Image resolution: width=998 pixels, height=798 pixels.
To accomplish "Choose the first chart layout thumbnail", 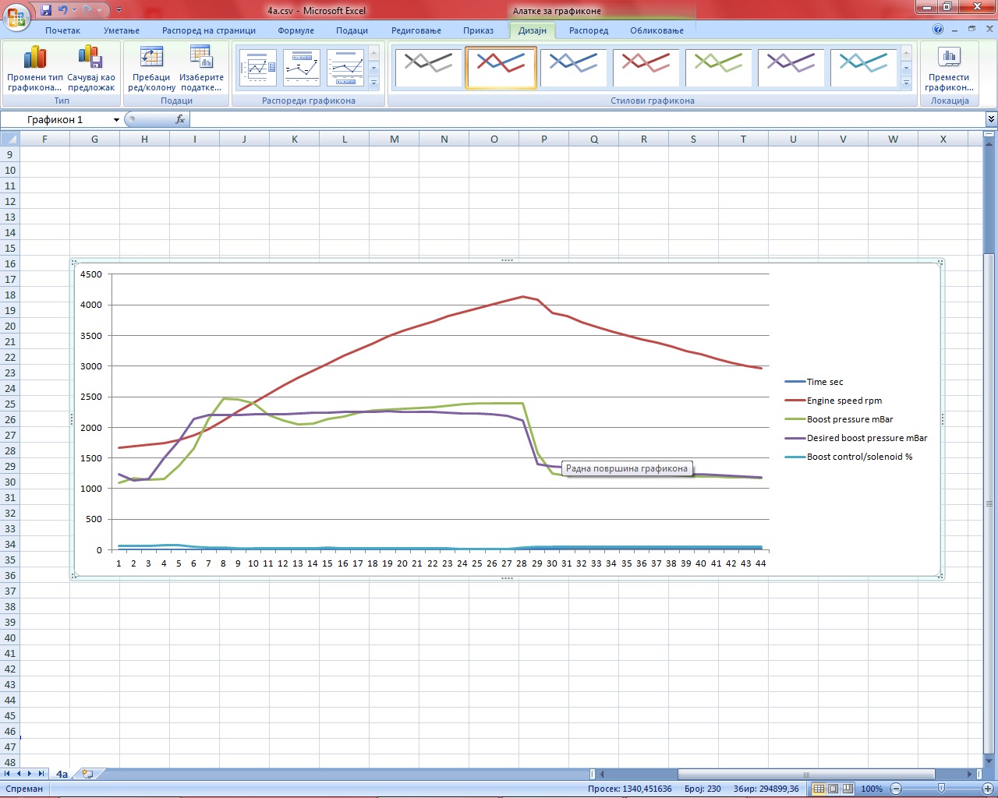I will click(258, 68).
